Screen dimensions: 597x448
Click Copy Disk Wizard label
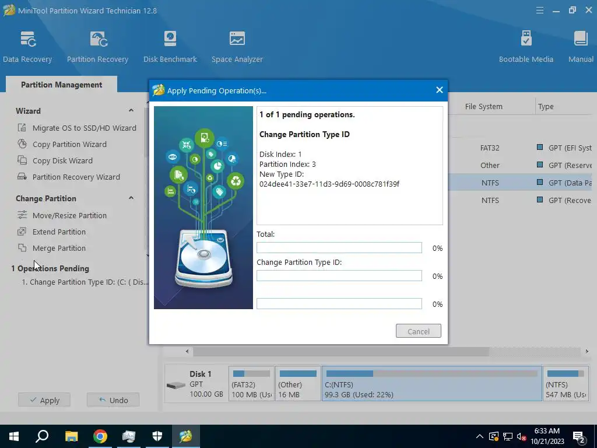(62, 161)
